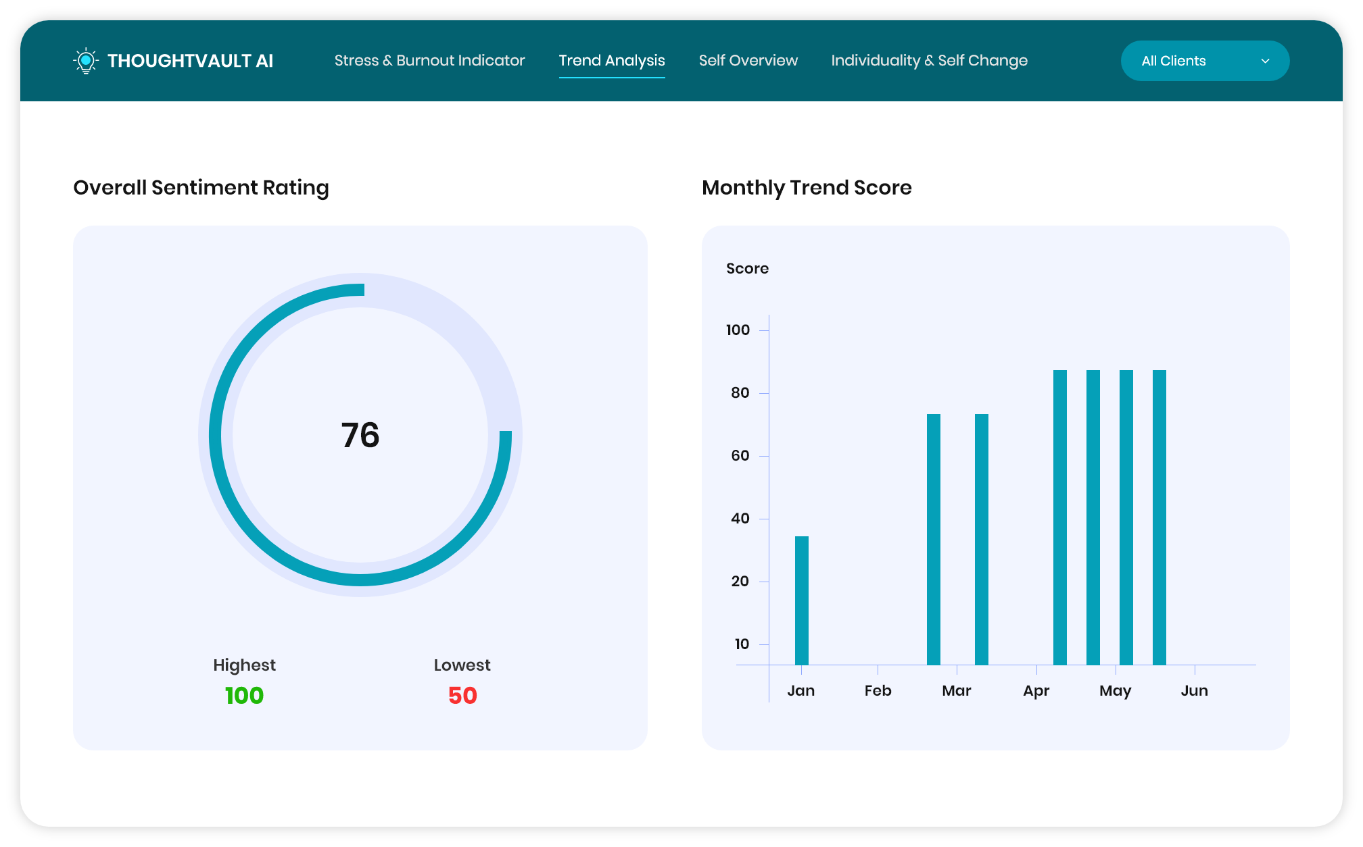Click the THOUGHTVAULT AI brand name

[x=190, y=61]
